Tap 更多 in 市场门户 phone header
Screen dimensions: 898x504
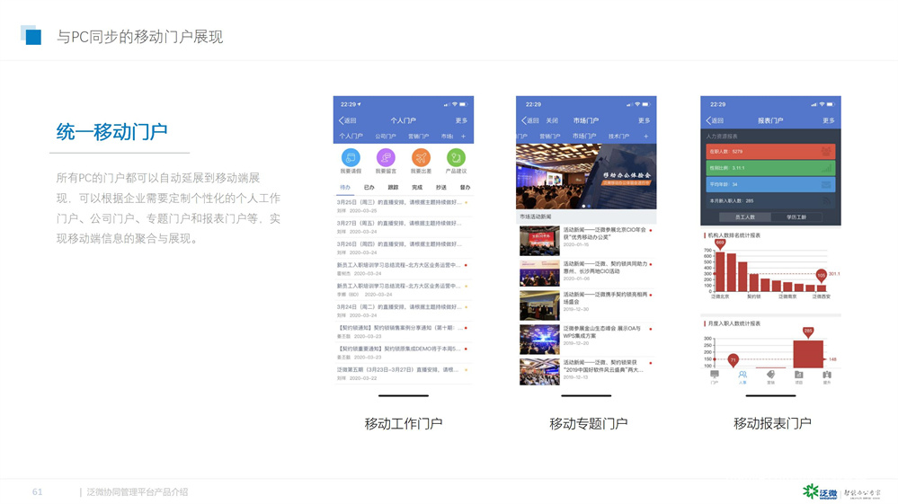point(644,120)
